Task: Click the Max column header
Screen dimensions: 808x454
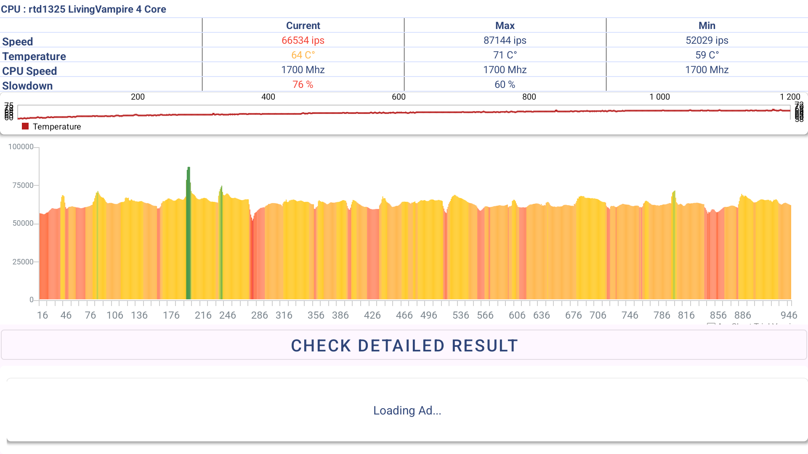Action: 505,26
